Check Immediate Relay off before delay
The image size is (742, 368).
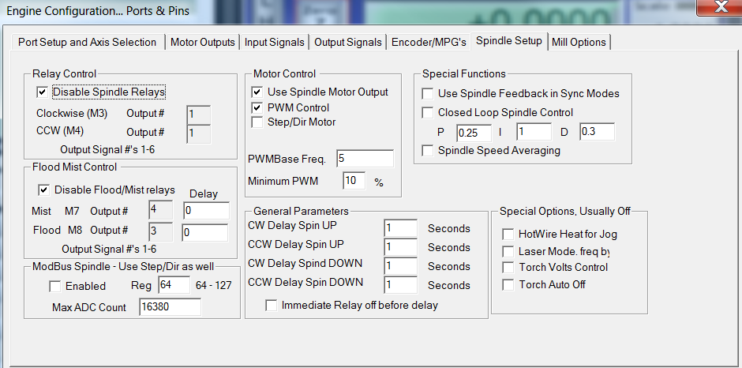point(272,306)
